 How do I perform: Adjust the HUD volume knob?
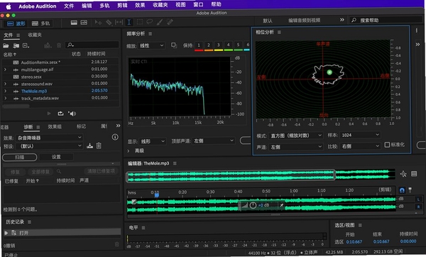point(253,205)
